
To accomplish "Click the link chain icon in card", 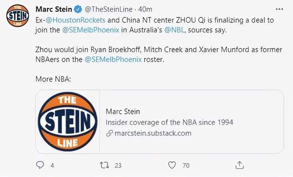I will [x=109, y=133].
